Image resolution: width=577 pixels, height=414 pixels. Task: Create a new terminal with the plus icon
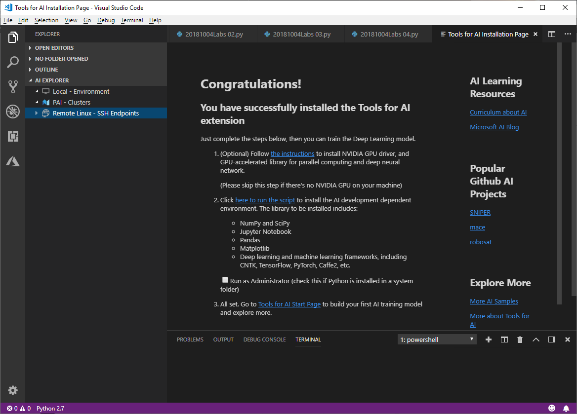click(489, 339)
